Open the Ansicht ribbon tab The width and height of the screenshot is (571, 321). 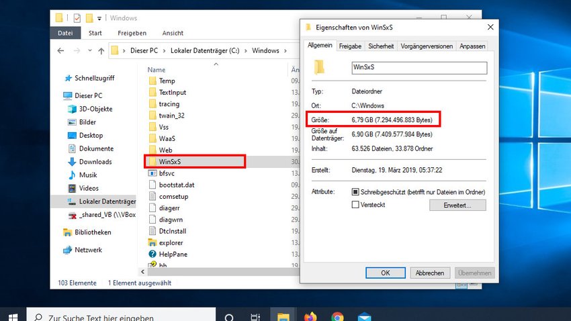(173, 33)
